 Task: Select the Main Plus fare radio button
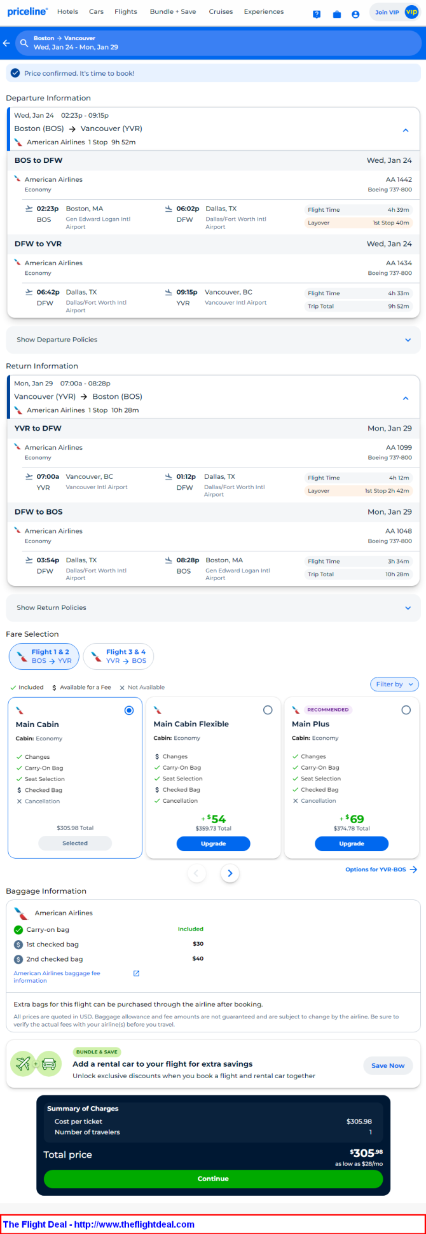tap(406, 710)
